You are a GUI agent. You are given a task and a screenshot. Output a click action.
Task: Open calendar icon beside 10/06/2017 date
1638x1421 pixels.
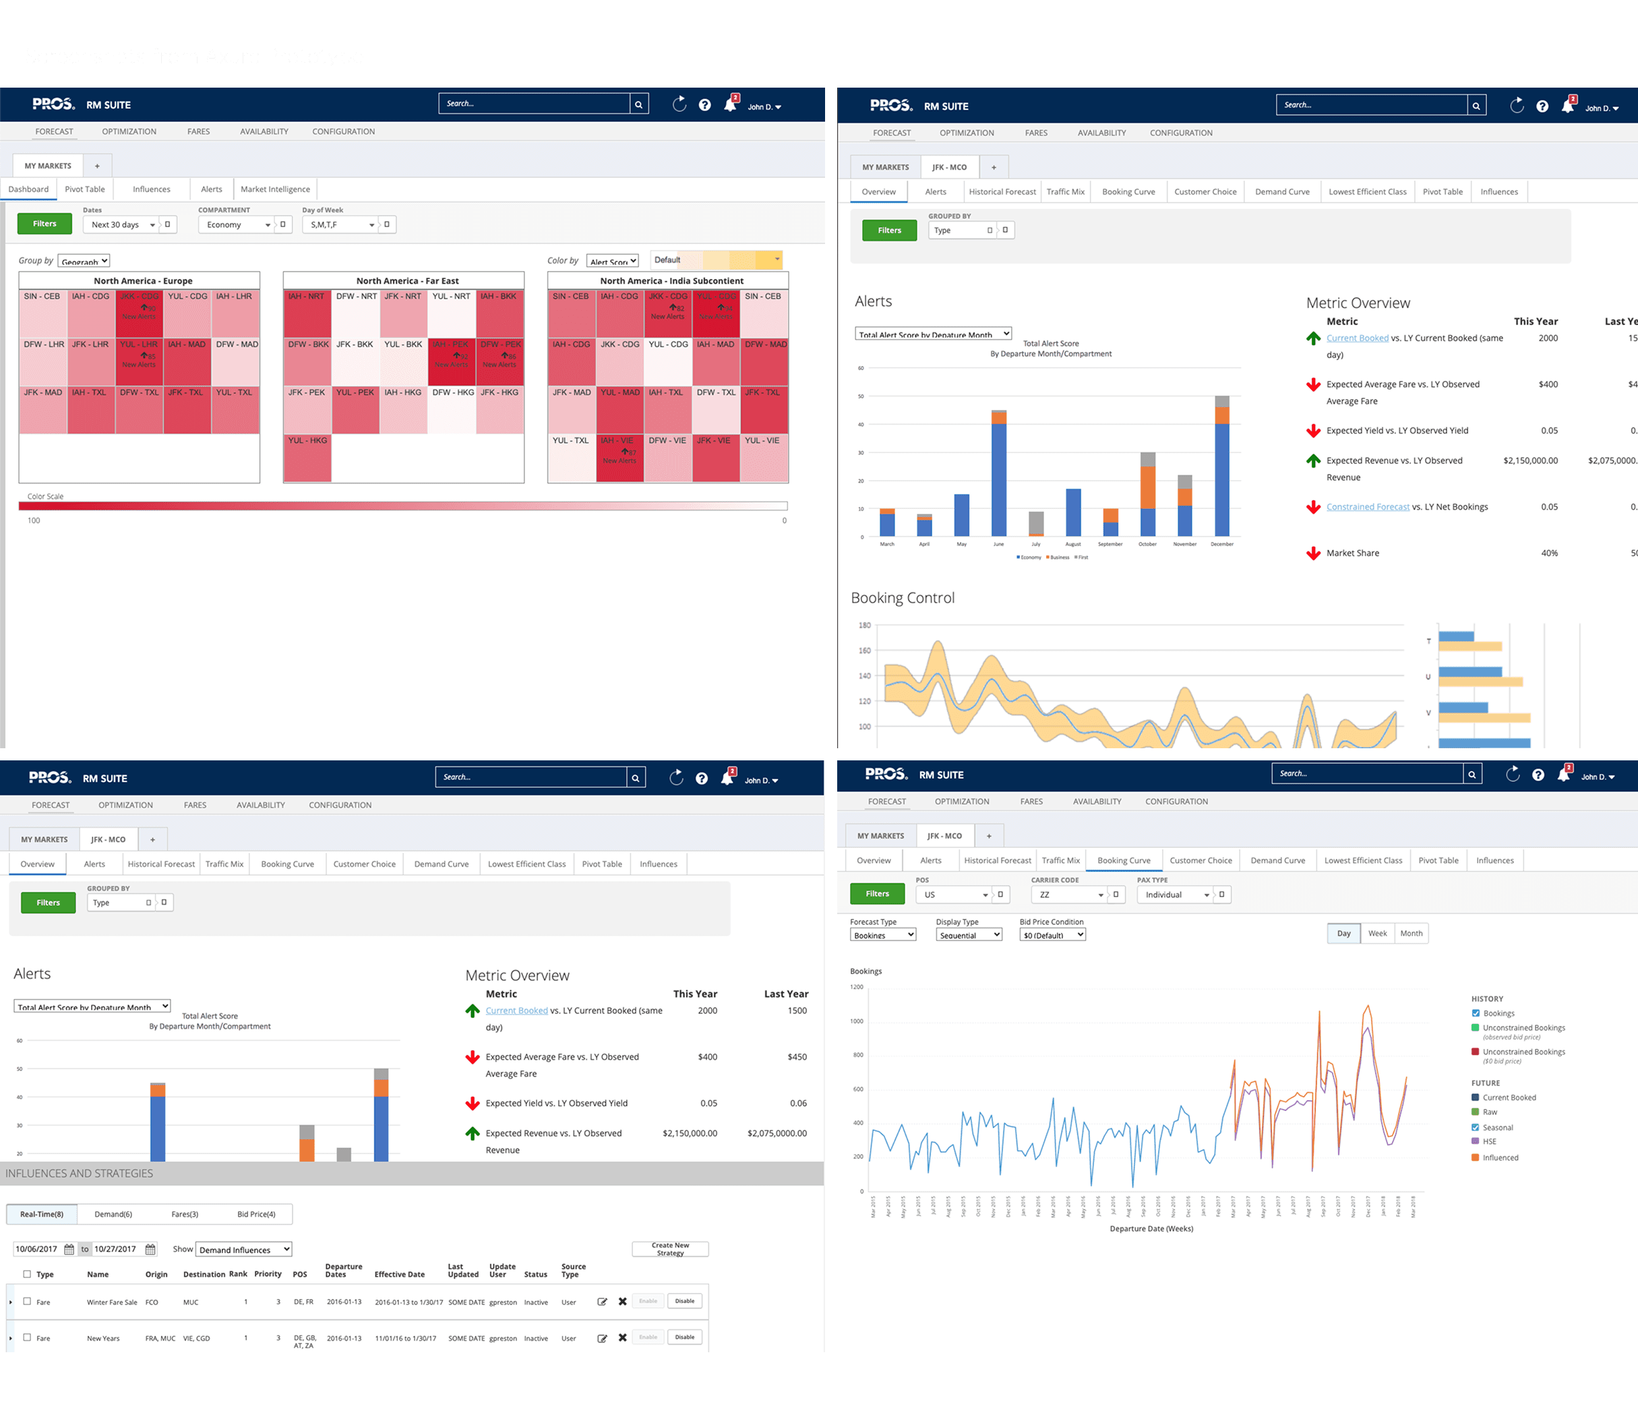pos(69,1249)
